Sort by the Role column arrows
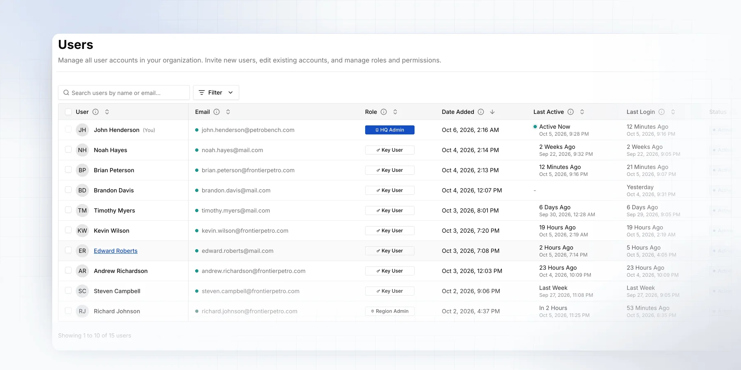The width and height of the screenshot is (741, 370). 395,112
